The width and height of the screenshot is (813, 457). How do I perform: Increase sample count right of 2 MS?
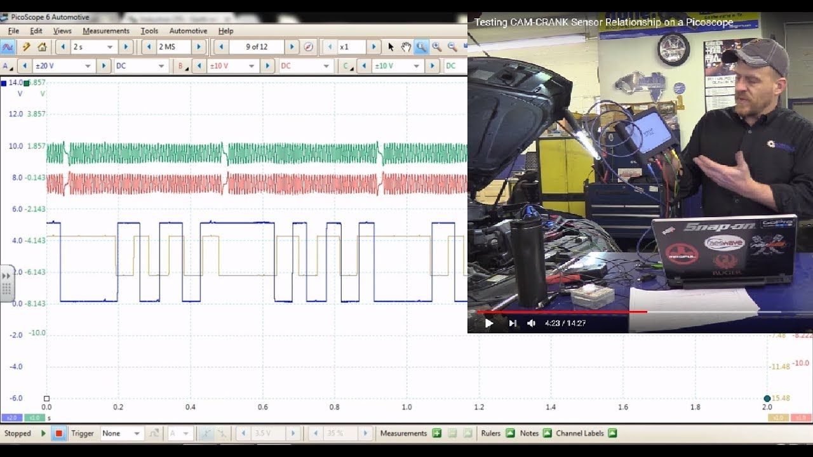coord(199,47)
